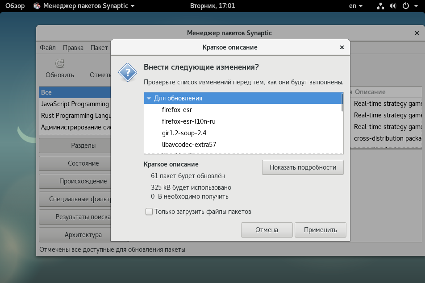
Task: Open the system menu arrow in top bar
Action: [416, 6]
